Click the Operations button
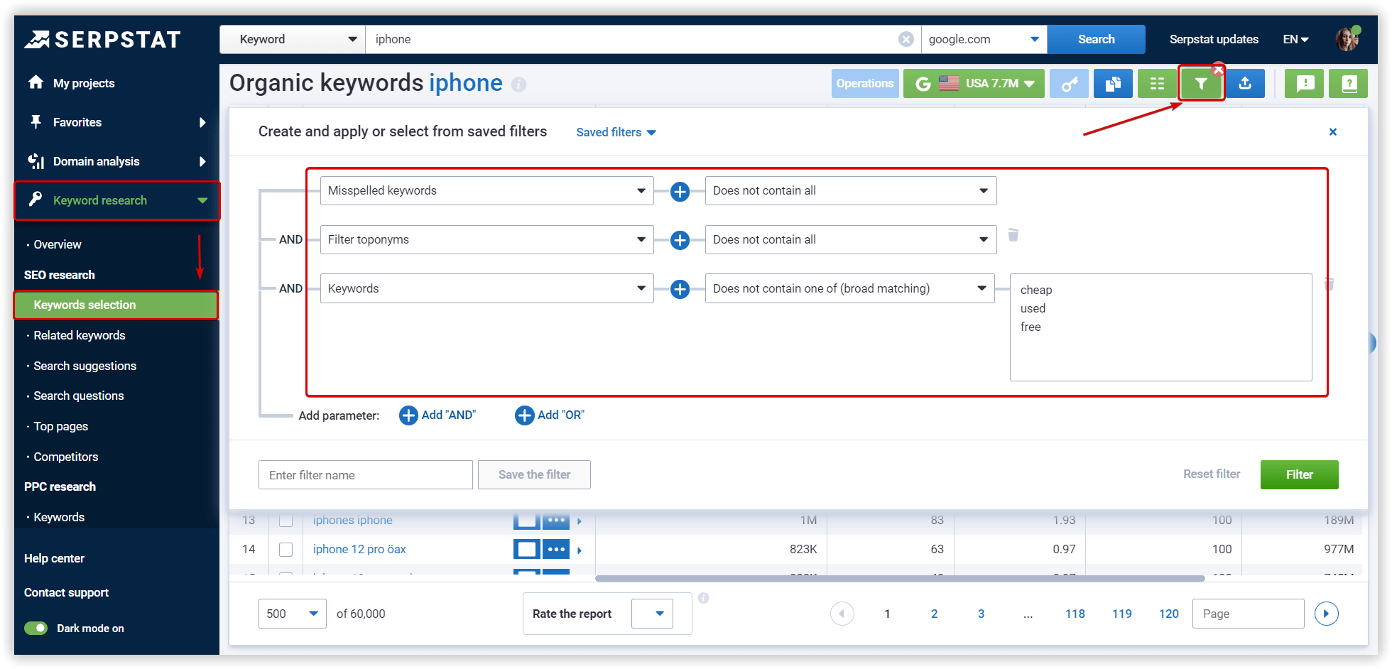Viewport: 1392px width, 669px height. click(864, 84)
